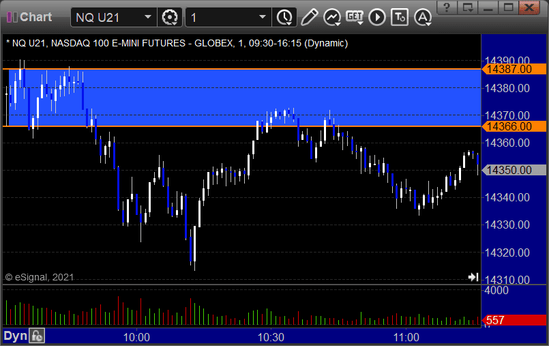Minimize the chart window
Screen dimensions: 549x346
coord(488,8)
